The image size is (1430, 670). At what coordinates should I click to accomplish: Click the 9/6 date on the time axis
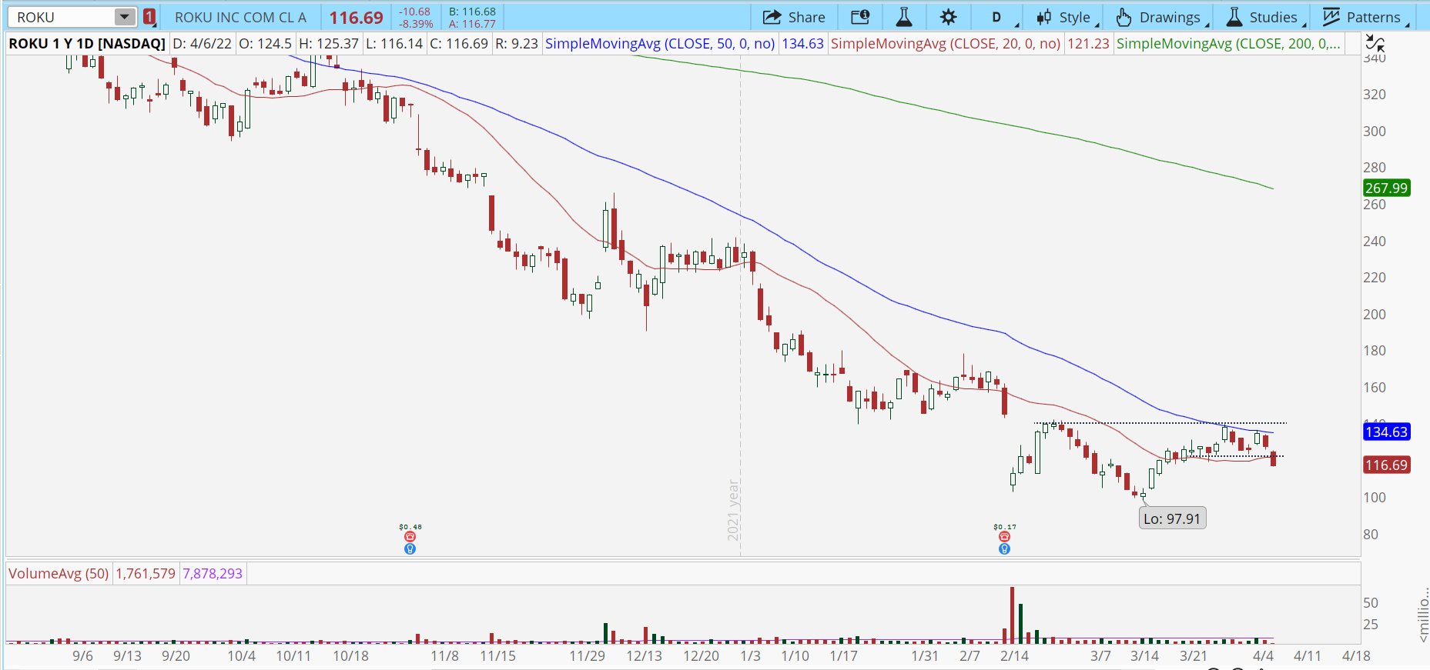coord(82,656)
